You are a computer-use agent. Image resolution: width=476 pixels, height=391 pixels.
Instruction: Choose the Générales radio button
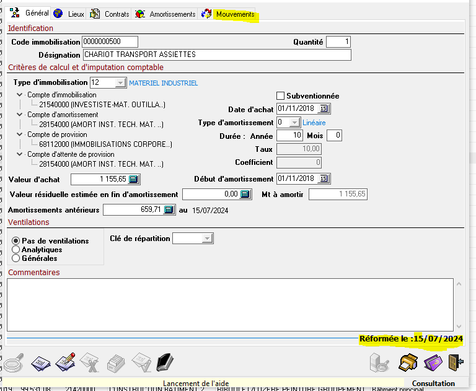click(x=16, y=258)
